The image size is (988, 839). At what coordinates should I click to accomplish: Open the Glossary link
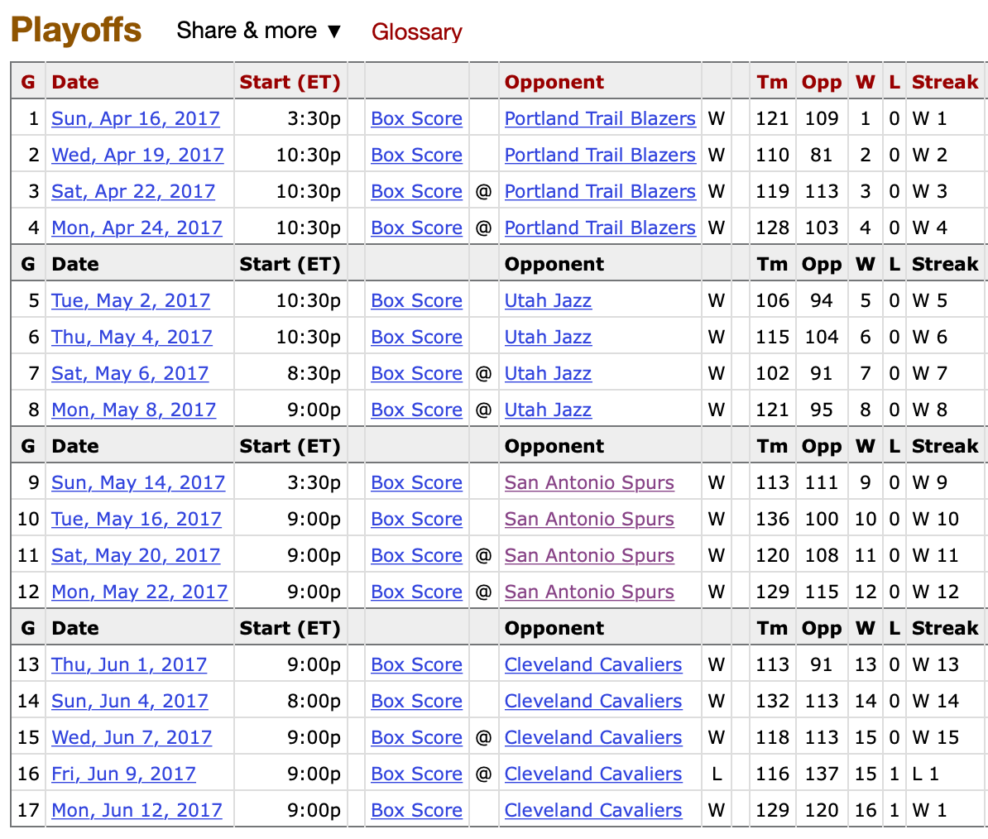pyautogui.click(x=416, y=31)
